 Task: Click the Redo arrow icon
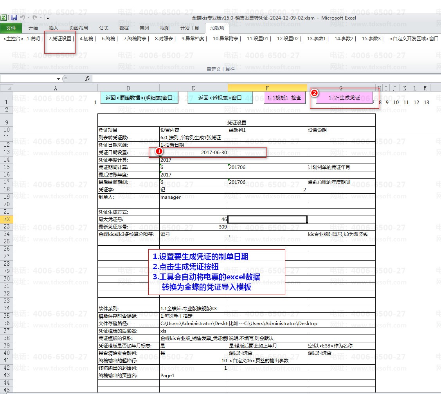pyautogui.click(x=35, y=18)
